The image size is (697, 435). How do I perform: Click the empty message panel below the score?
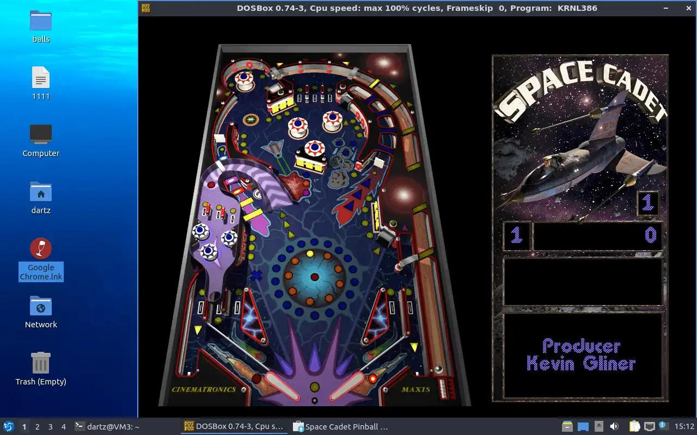(582, 282)
